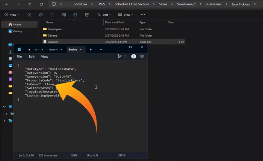Click the Rename icon in Explorer toolbar

(x=63, y=15)
